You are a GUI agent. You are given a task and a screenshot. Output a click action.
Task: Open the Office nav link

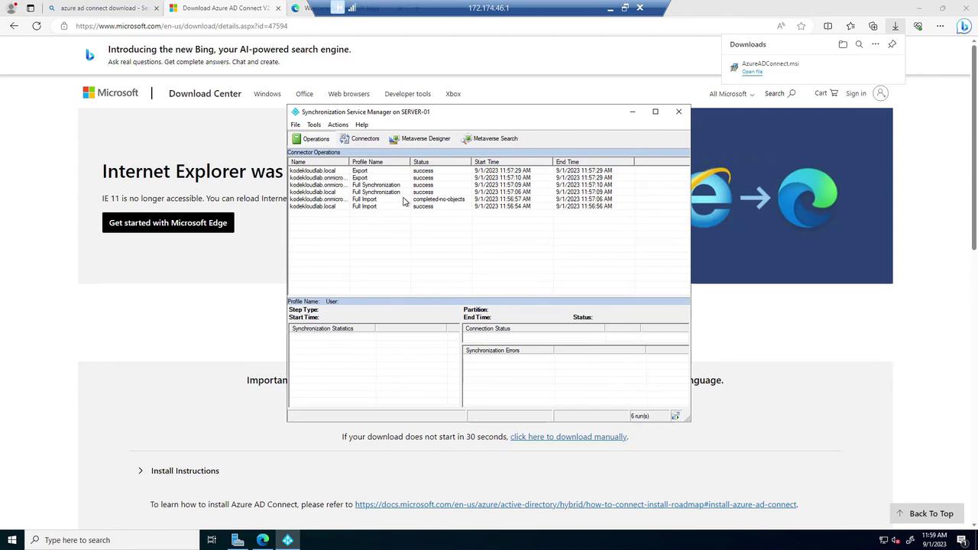(304, 94)
